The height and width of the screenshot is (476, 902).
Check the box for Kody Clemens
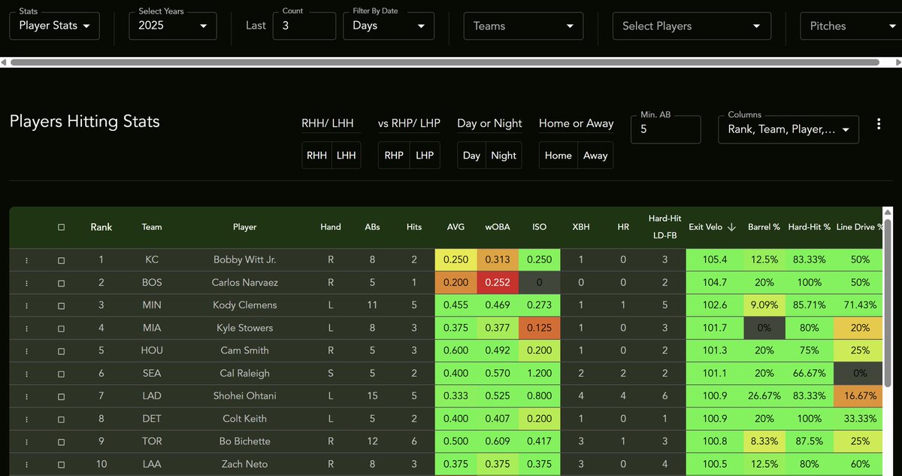point(62,305)
